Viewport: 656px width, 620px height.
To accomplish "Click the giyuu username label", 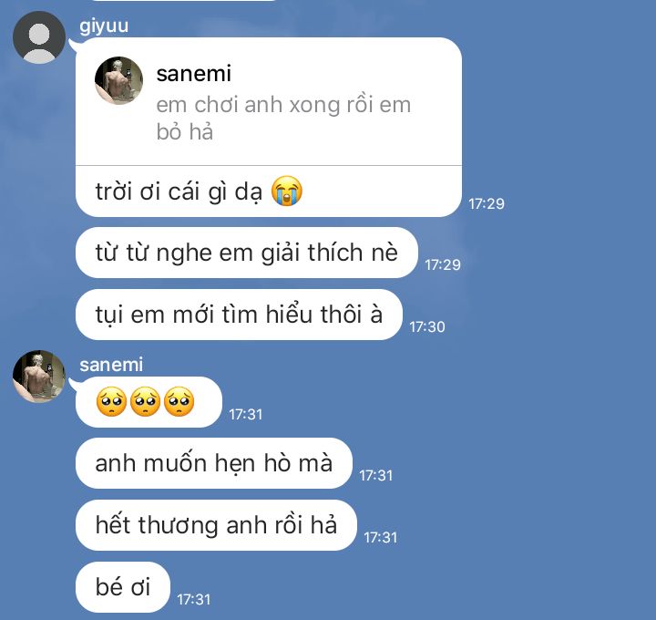I will [104, 26].
